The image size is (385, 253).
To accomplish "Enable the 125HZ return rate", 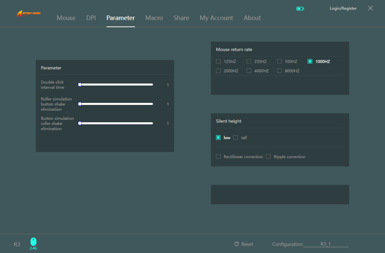I will pos(218,61).
